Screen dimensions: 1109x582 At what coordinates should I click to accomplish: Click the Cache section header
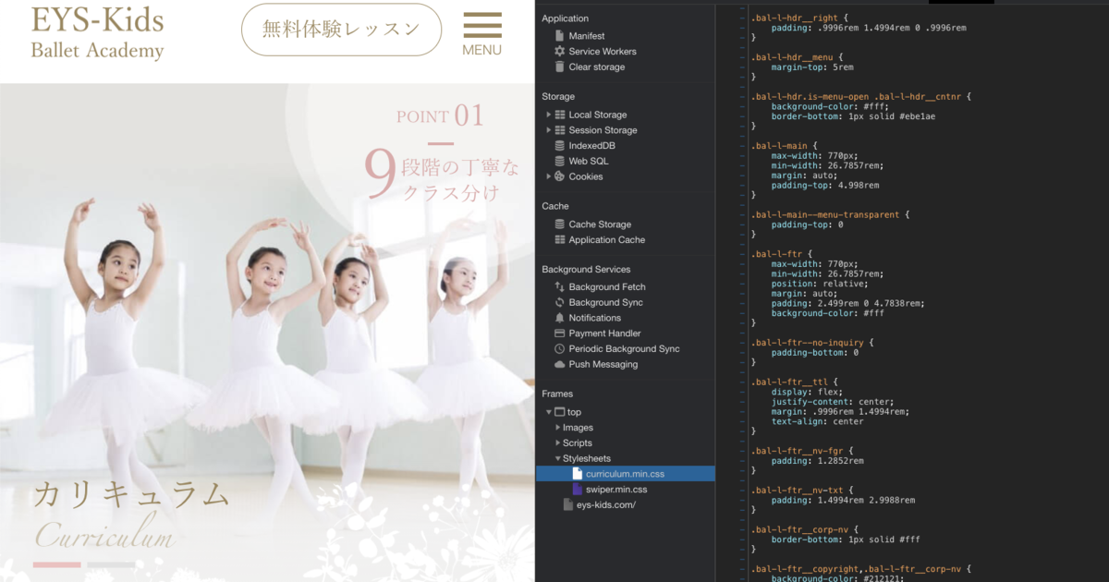coord(555,206)
